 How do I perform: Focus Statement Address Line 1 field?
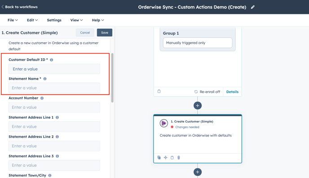pyautogui.click(x=54, y=127)
